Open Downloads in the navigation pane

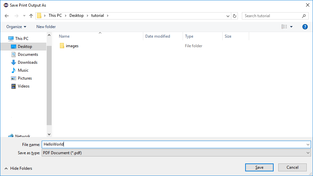[27, 62]
